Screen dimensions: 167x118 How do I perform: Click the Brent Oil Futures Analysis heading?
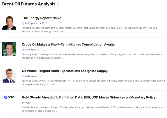[29, 4]
